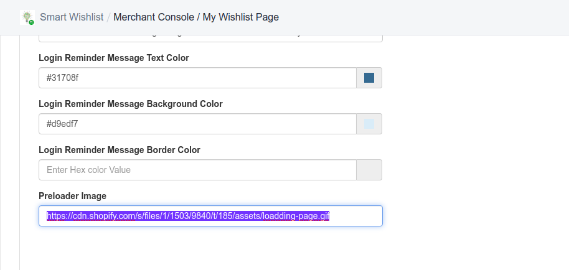Click the Login Reminder Message Border Color label
The width and height of the screenshot is (569, 270).
(x=120, y=150)
